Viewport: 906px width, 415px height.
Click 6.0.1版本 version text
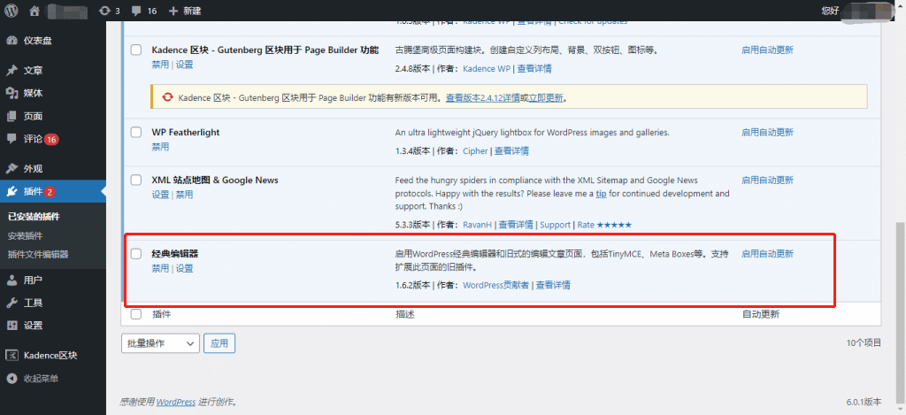pos(864,402)
